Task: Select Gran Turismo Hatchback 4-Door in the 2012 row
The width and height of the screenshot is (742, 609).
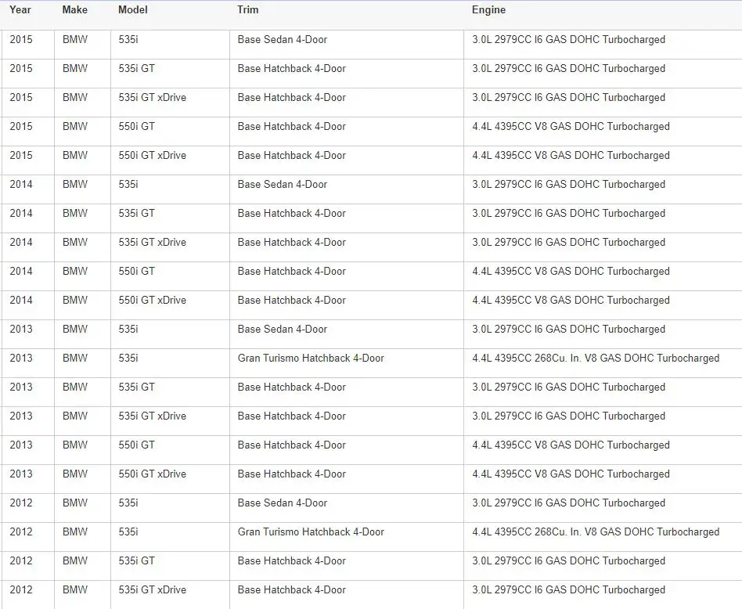Action: [311, 532]
